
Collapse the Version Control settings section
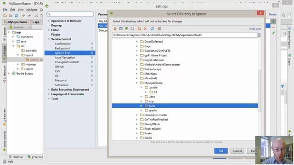(49, 39)
